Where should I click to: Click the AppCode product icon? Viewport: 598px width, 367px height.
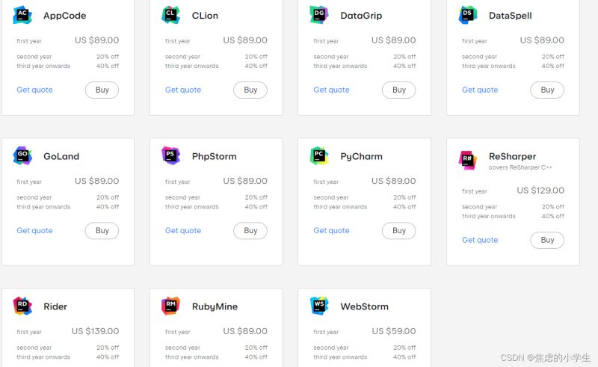pos(22,15)
